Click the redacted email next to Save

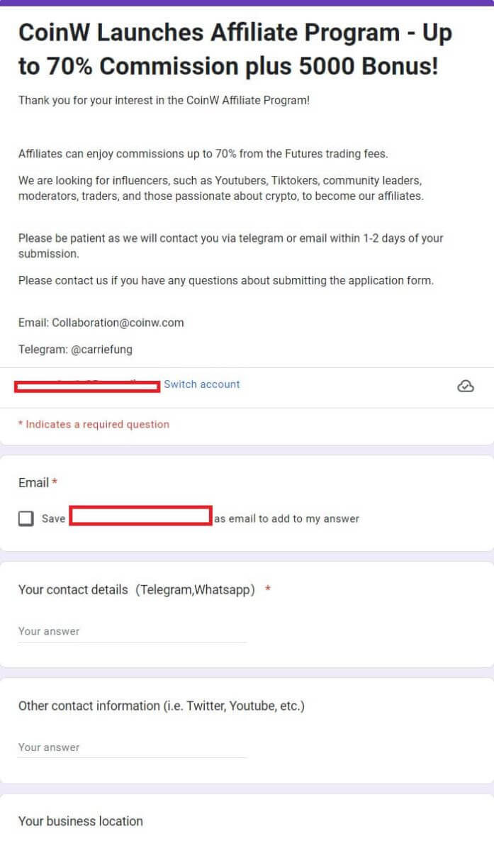coord(140,516)
